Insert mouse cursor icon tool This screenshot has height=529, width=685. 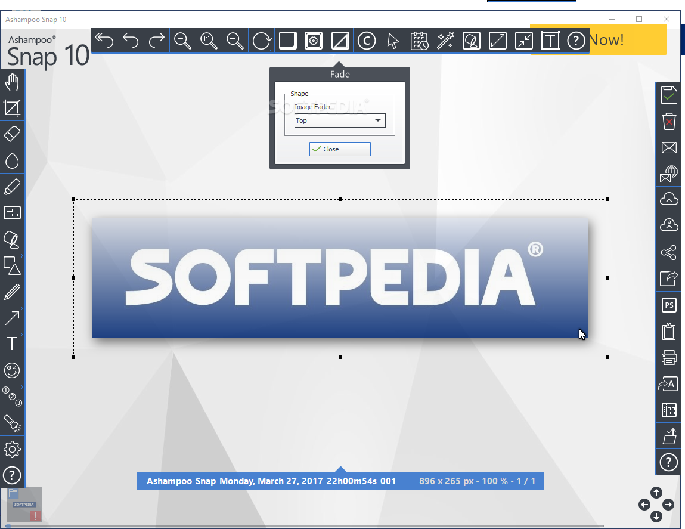pyautogui.click(x=393, y=41)
